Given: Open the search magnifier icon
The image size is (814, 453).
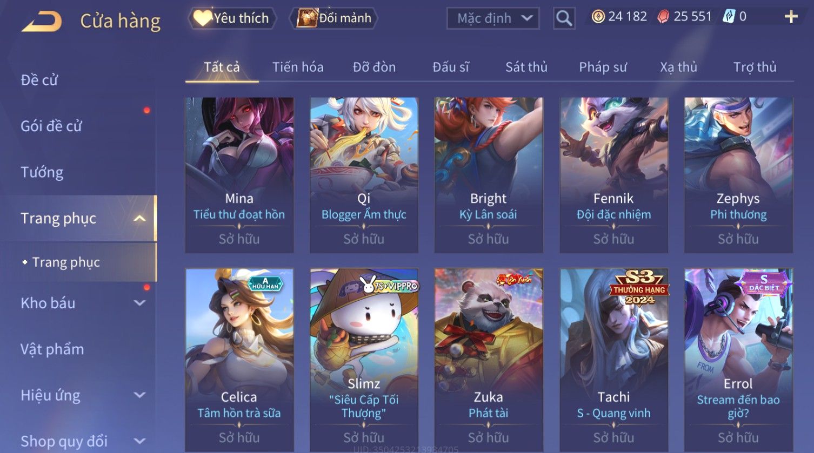Looking at the screenshot, I should tap(564, 18).
